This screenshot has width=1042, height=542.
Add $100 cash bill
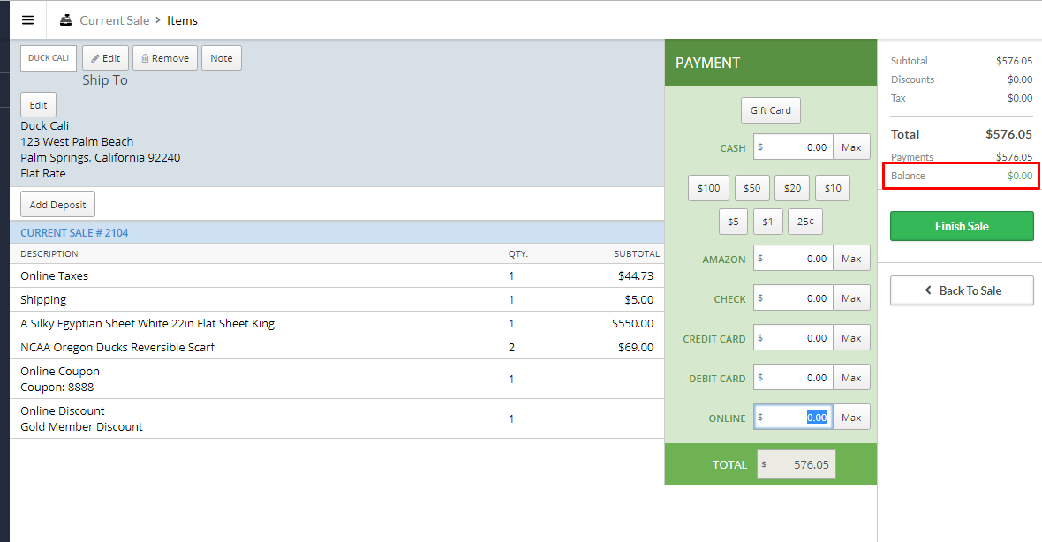[708, 188]
